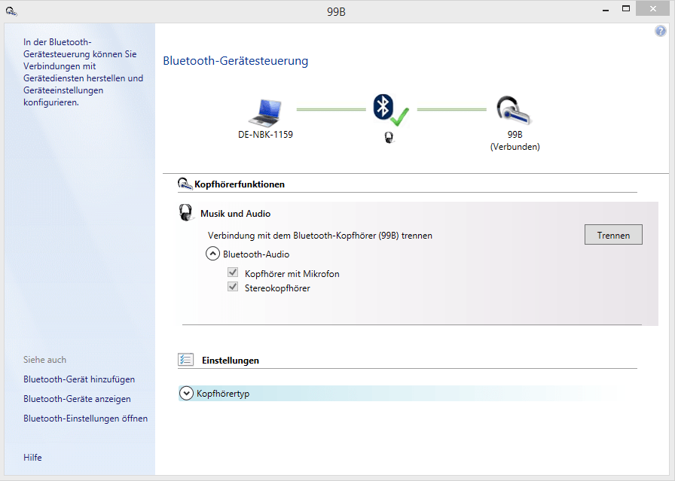The width and height of the screenshot is (675, 481).
Task: Click the title bar application icon
Action: (x=10, y=10)
